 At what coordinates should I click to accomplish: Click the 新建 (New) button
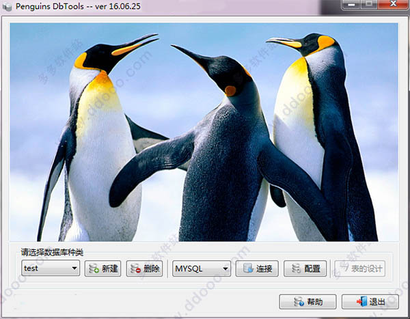[102, 268]
